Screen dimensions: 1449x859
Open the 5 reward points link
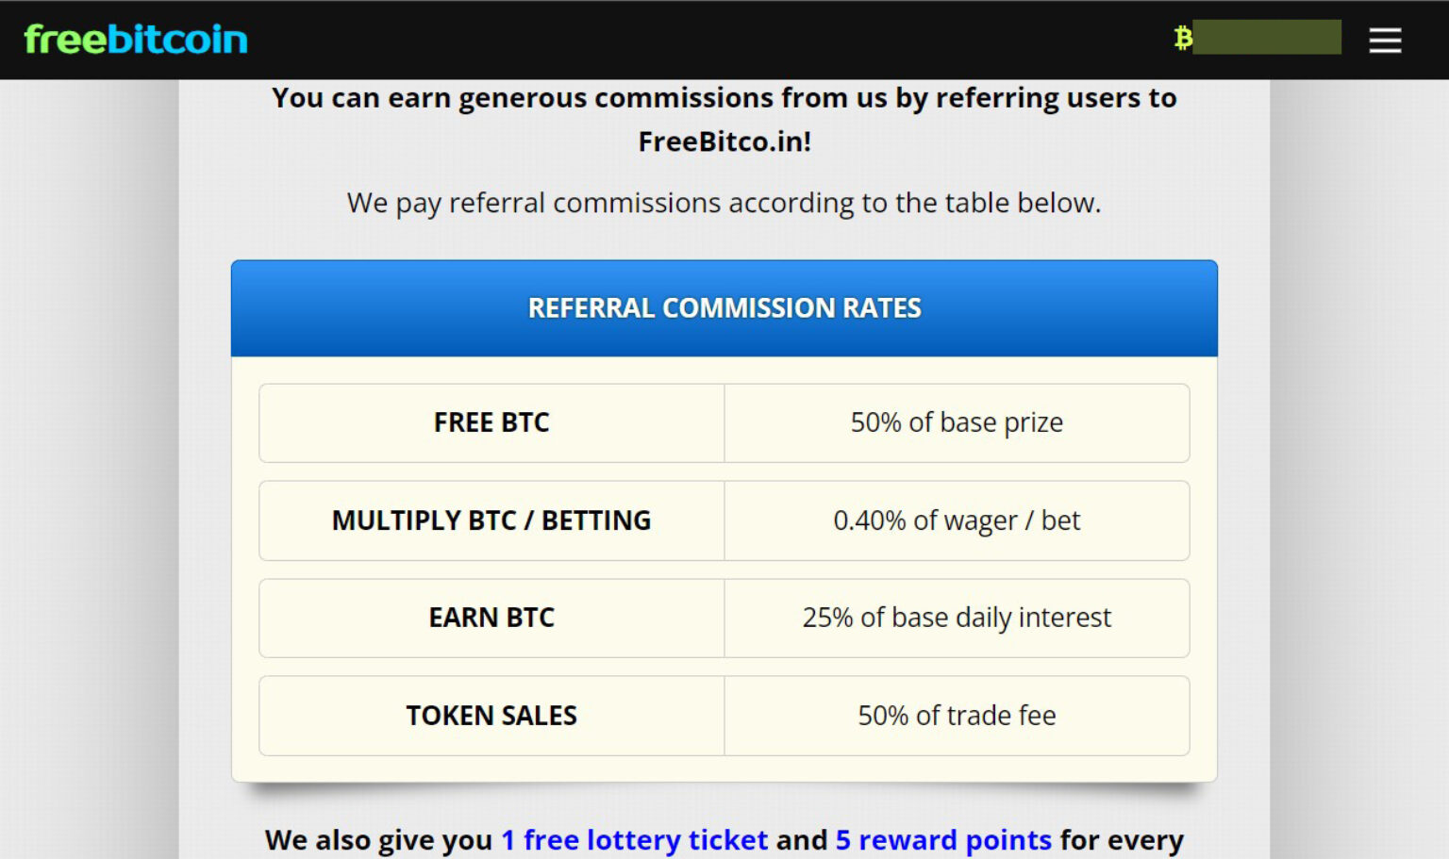pyautogui.click(x=942, y=839)
